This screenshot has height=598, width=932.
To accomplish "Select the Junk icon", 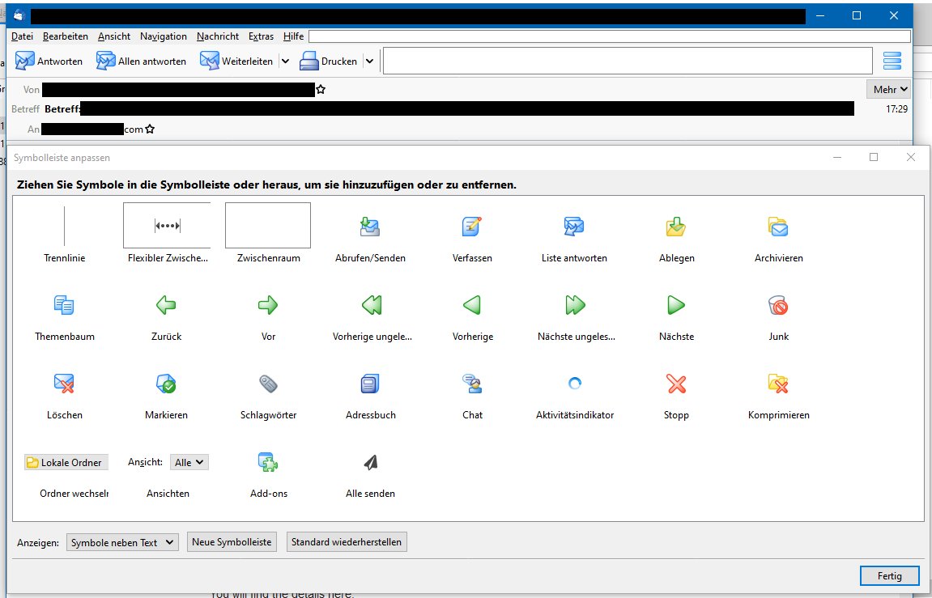I will pos(778,305).
